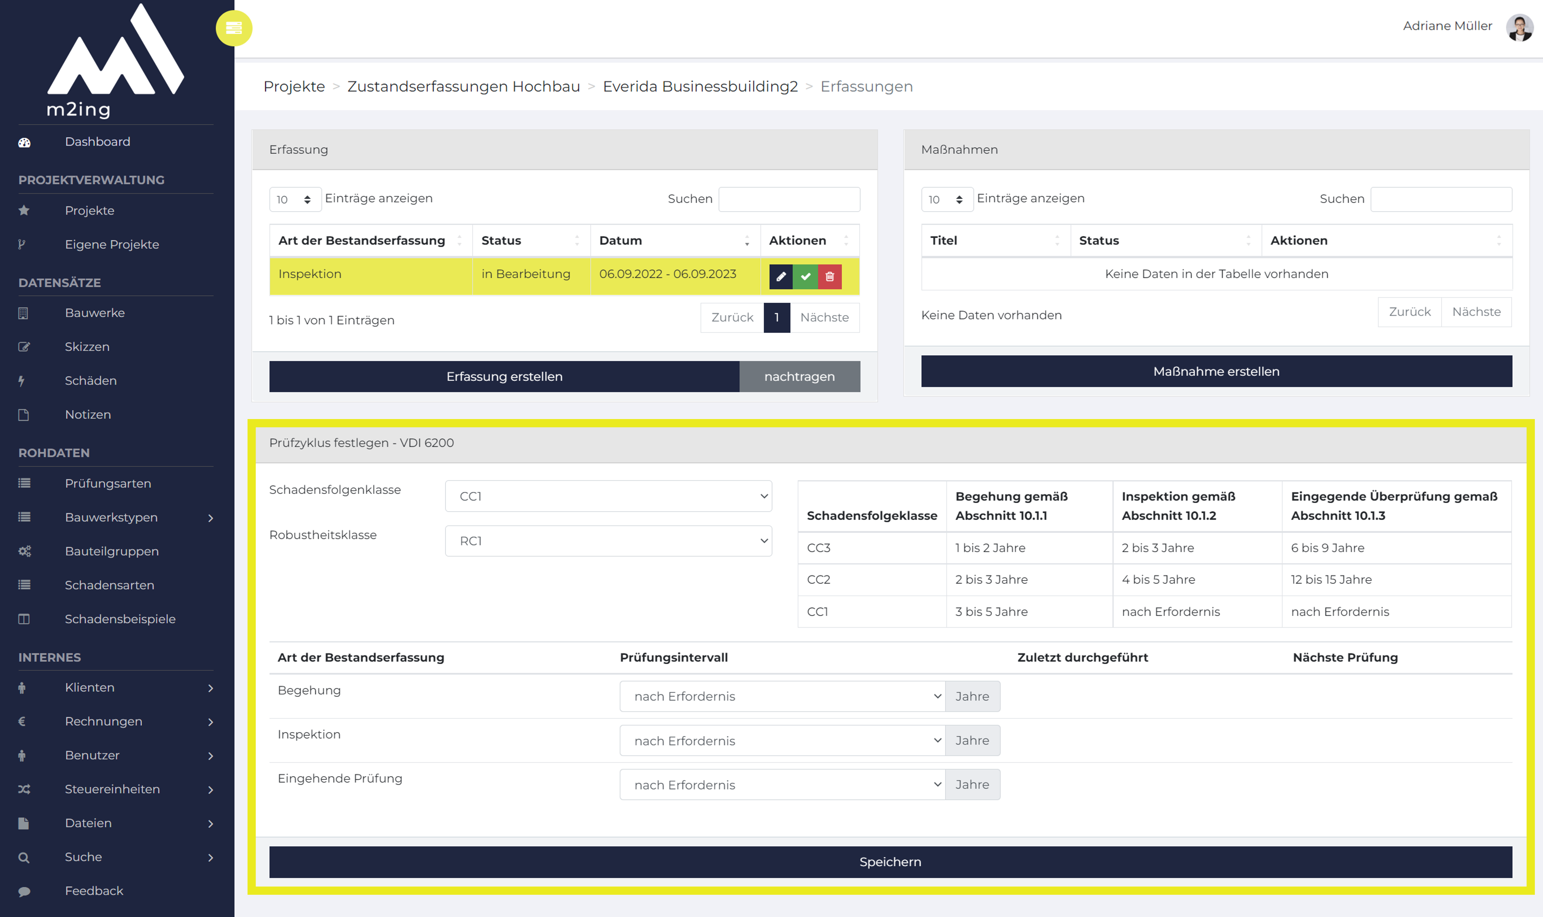Image resolution: width=1543 pixels, height=917 pixels.
Task: Click the Maßnahmen Suchen input field
Action: [1440, 199]
